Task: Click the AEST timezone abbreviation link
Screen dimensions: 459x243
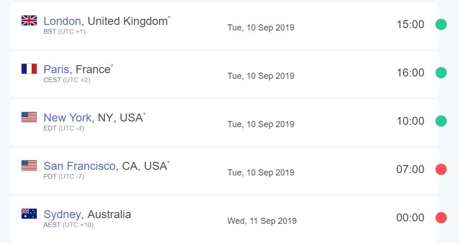Action: [x=52, y=225]
